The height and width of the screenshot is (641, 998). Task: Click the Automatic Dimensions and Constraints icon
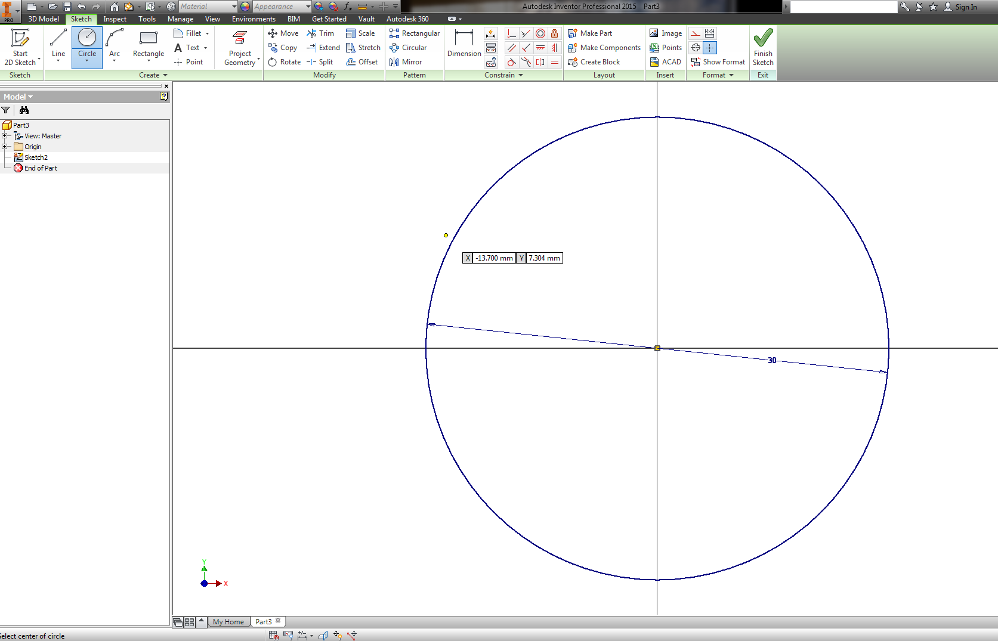coord(491,33)
